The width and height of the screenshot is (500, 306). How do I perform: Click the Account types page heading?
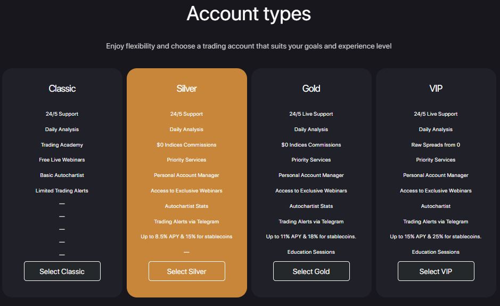(x=249, y=14)
